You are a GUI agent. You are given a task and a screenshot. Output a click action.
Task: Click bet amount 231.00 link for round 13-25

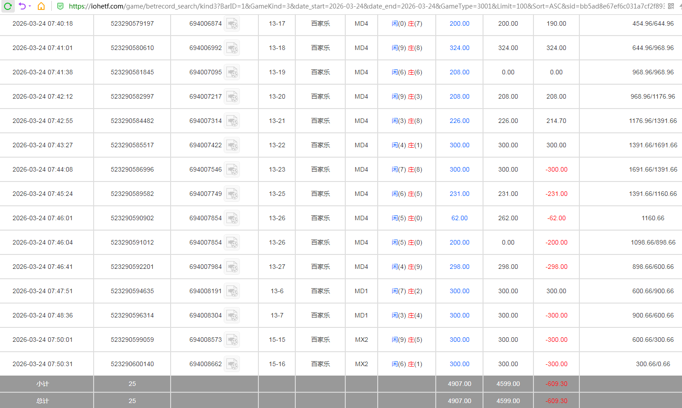coord(459,194)
